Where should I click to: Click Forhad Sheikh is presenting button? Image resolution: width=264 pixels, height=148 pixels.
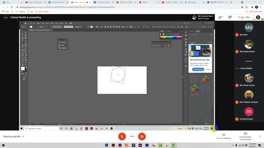pyautogui.click(x=245, y=136)
